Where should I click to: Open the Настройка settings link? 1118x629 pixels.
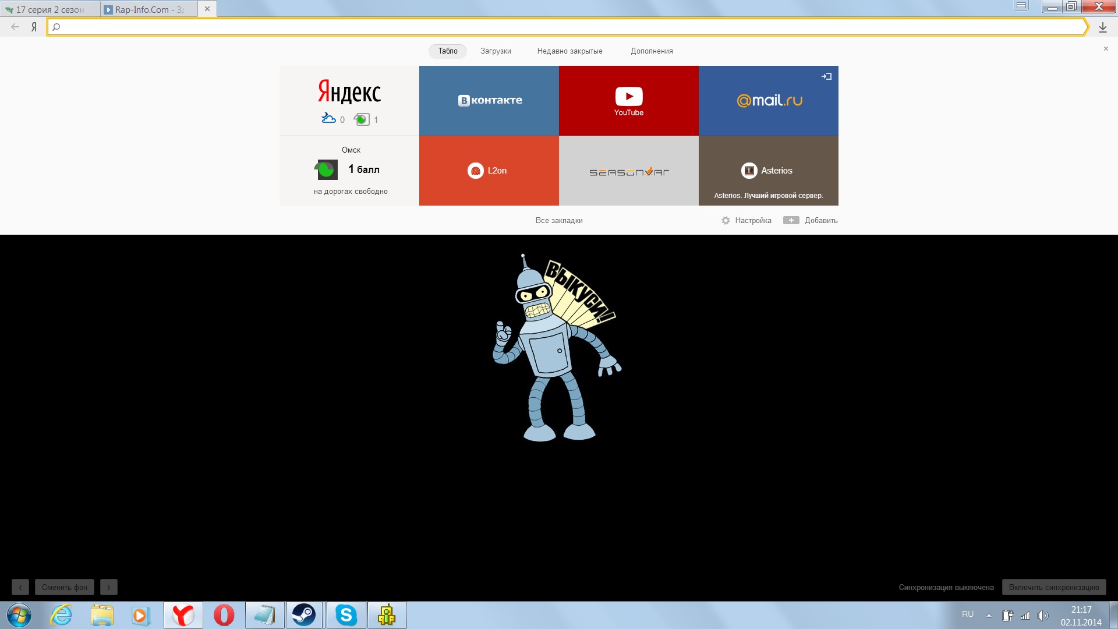tap(753, 221)
